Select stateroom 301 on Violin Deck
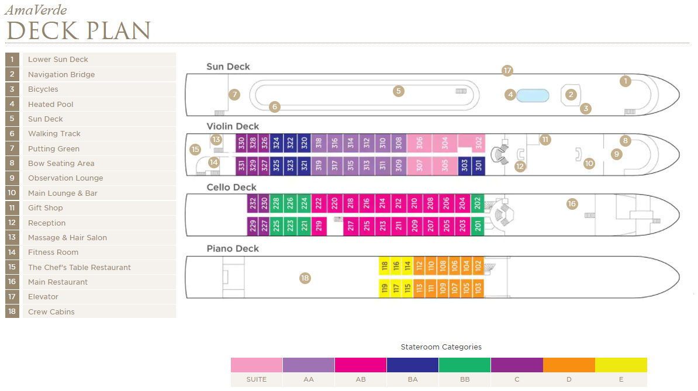 [479, 166]
